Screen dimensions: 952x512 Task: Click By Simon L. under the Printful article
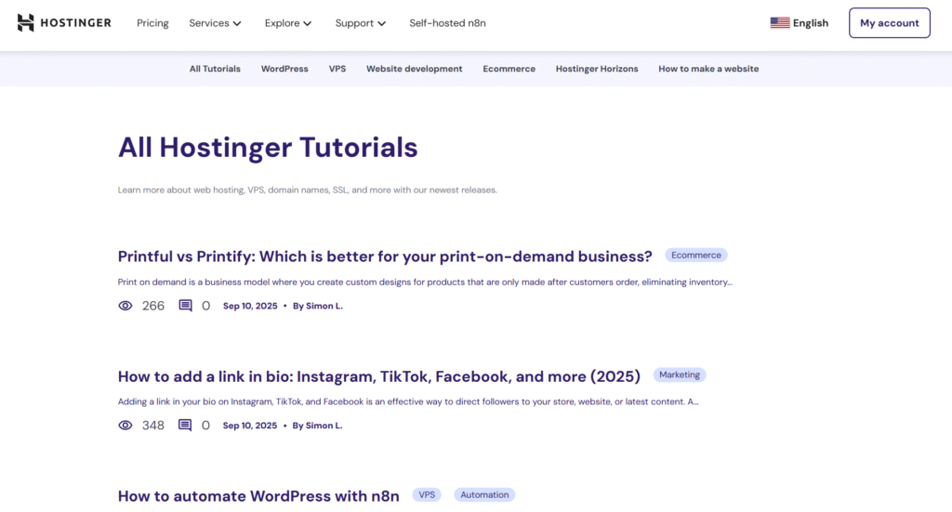[318, 306]
